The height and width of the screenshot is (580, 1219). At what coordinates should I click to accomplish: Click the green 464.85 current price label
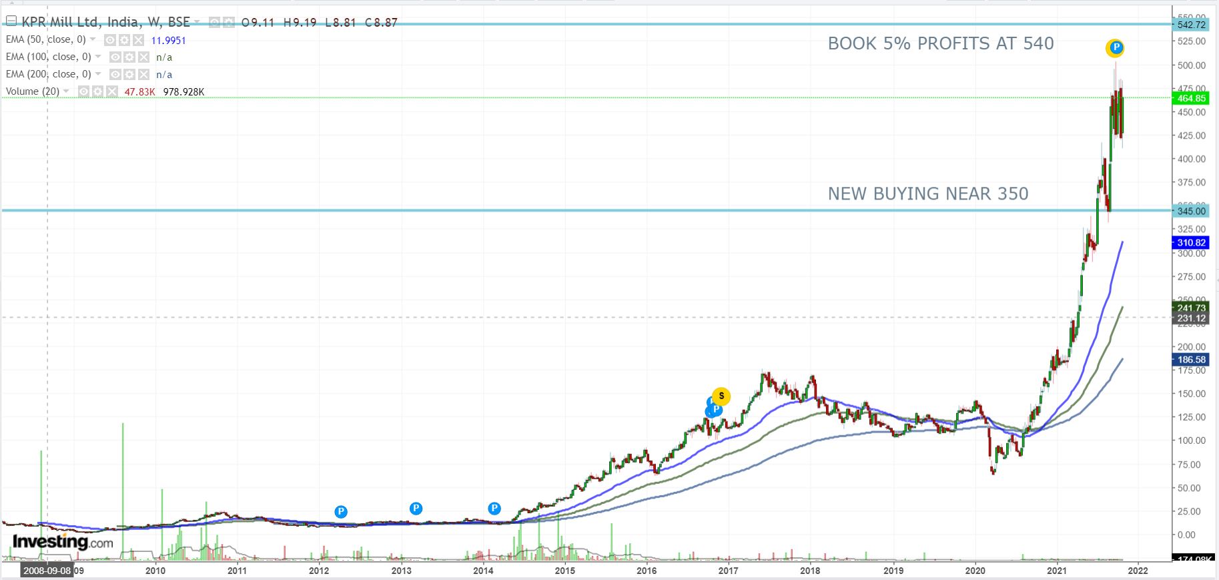(1192, 98)
